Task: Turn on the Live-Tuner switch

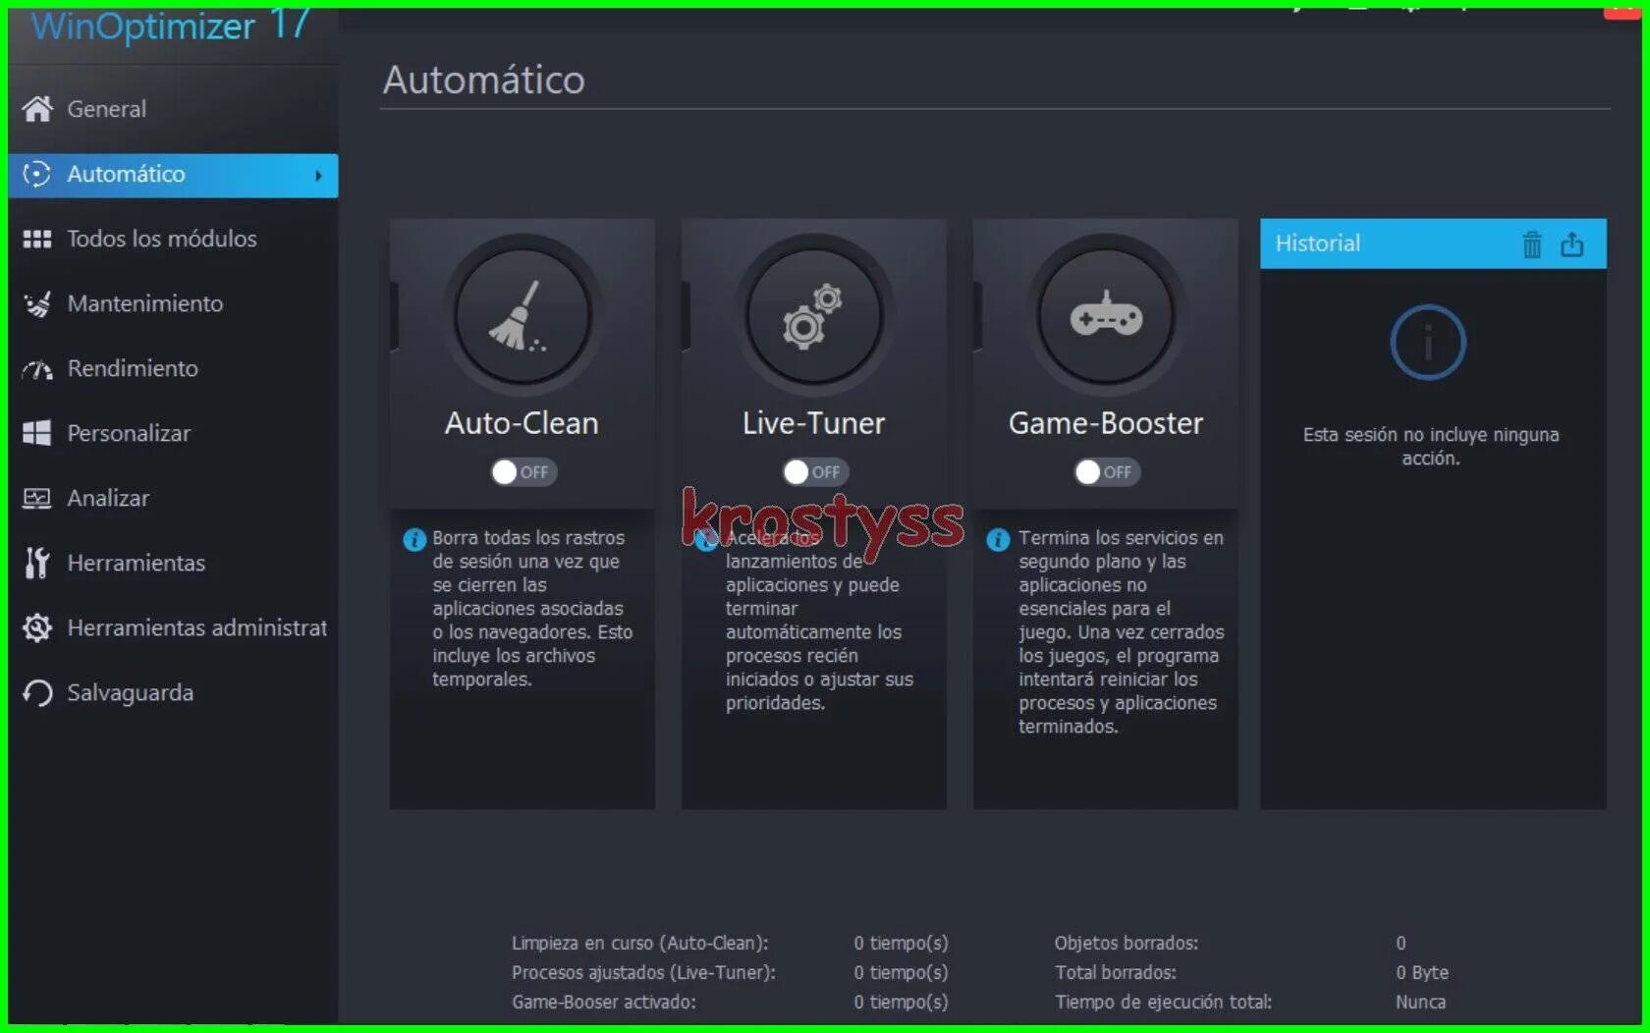Action: 815,472
